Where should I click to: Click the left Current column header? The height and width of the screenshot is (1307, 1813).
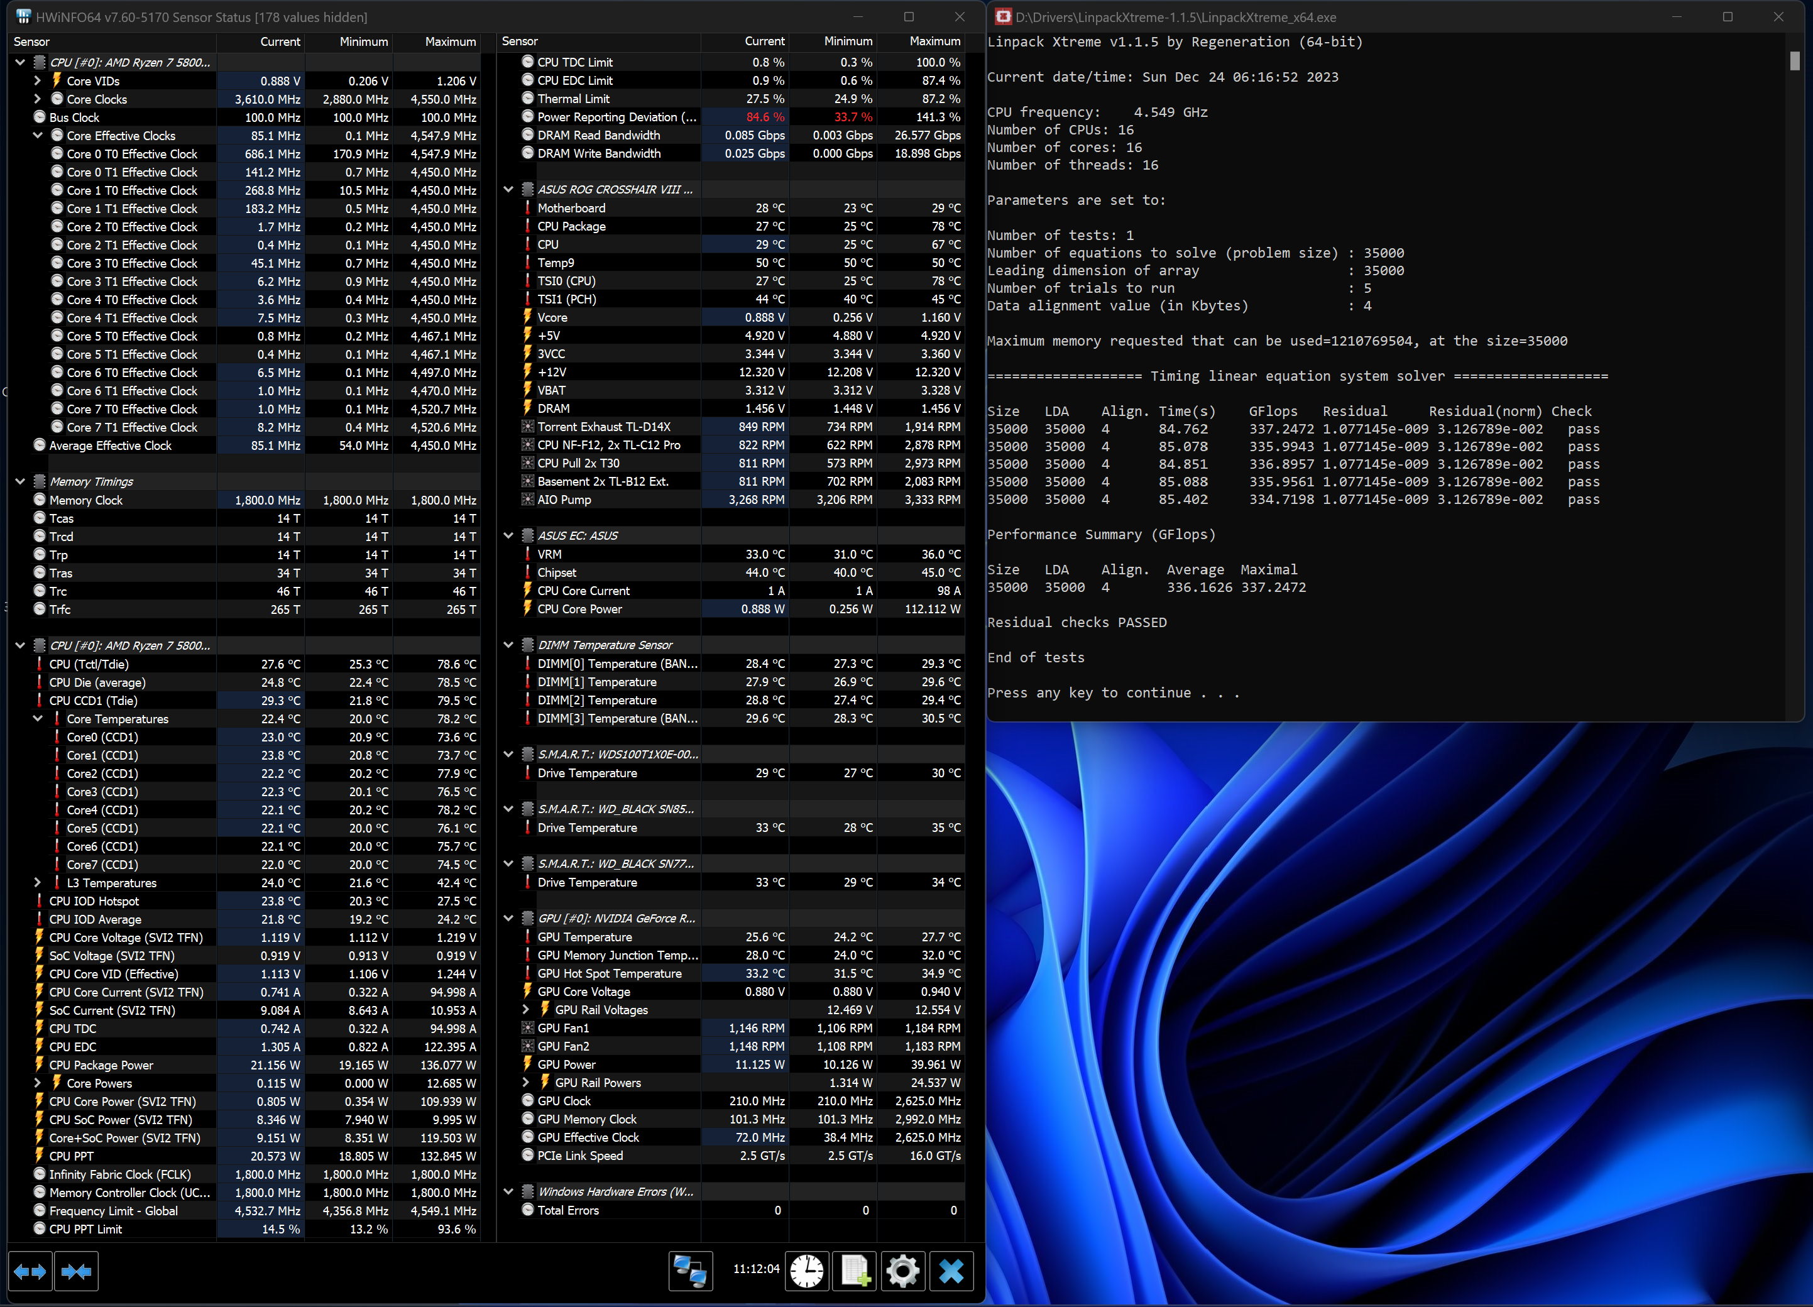261,41
